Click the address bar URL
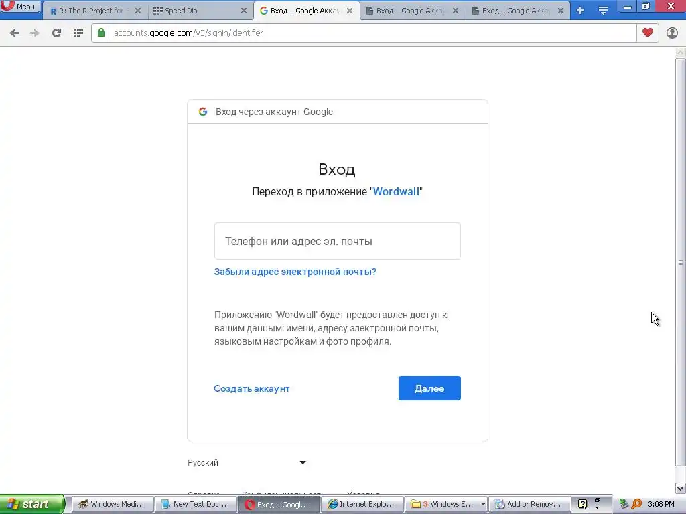The height and width of the screenshot is (514, 686). [x=188, y=33]
